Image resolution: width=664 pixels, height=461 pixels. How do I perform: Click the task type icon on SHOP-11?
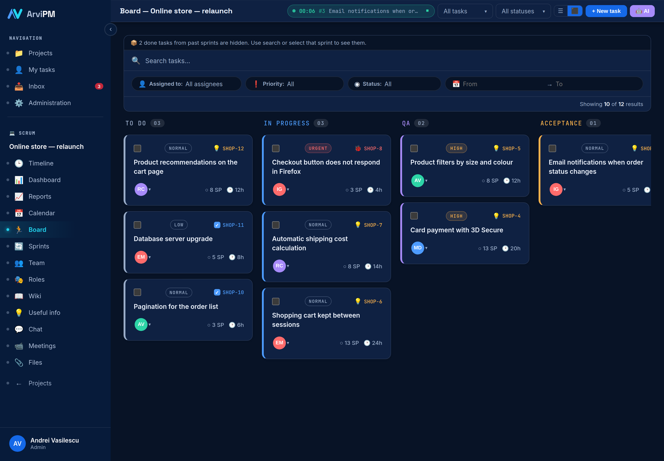click(217, 225)
